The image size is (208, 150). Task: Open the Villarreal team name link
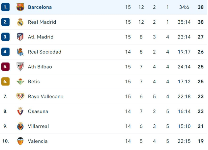(38, 126)
